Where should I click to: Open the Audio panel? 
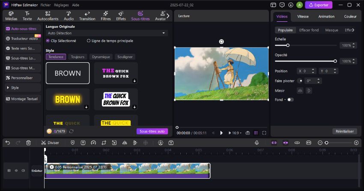[69, 16]
